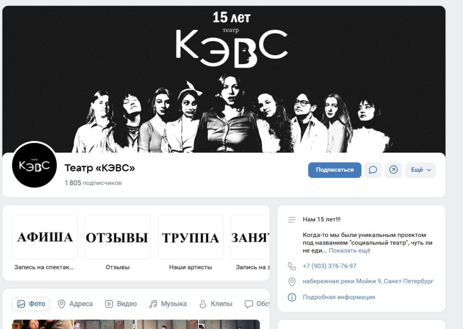The height and width of the screenshot is (329, 463).
Task: Open the message icon next to Подписаться
Action: point(373,170)
